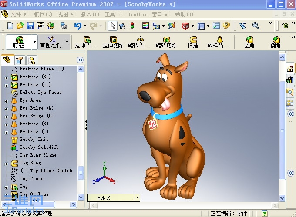Undo the last action
This screenshot has height=217, width=296.
[x=78, y=26]
